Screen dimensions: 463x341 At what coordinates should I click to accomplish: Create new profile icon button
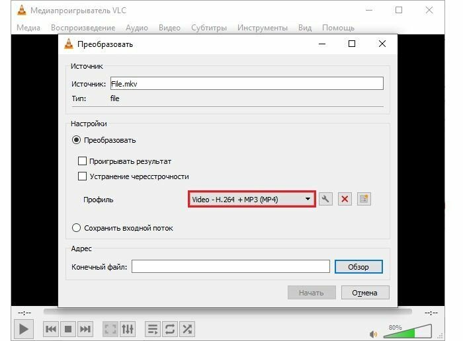(x=364, y=199)
